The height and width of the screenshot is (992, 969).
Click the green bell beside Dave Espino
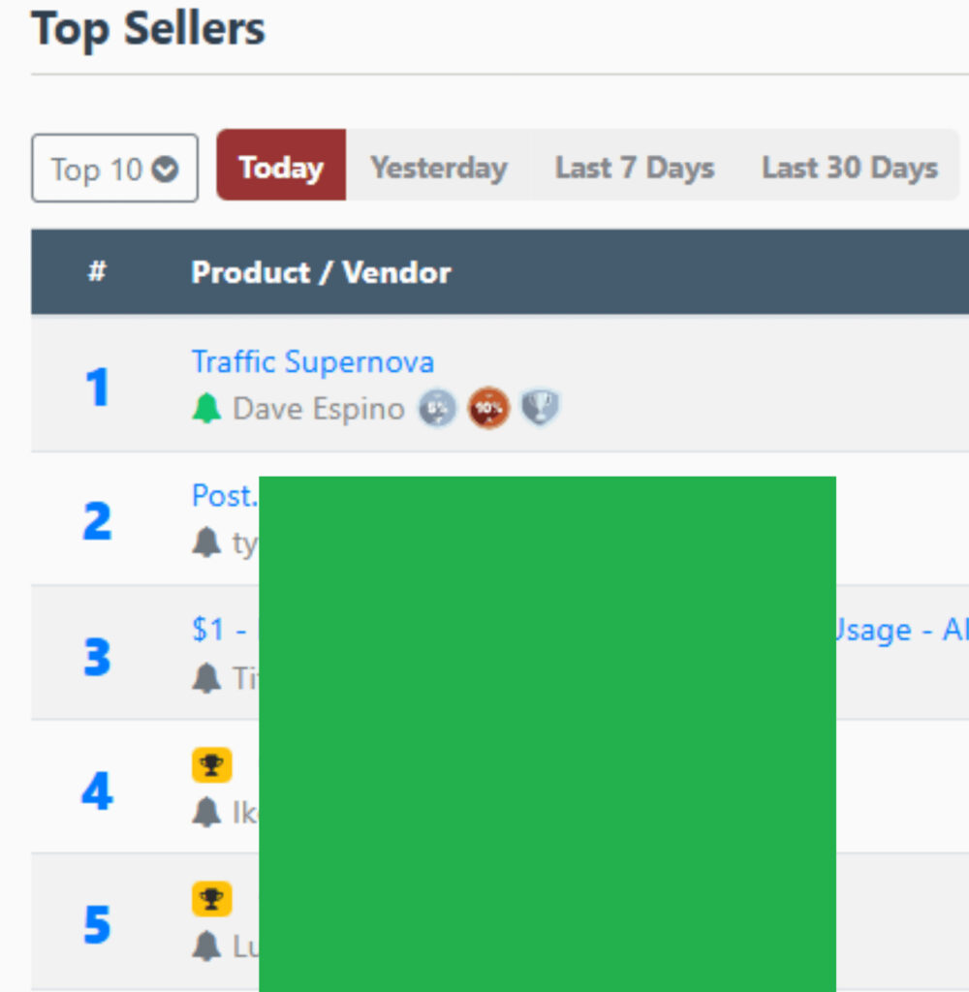[206, 409]
